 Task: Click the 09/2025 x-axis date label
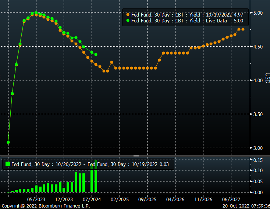(148, 199)
